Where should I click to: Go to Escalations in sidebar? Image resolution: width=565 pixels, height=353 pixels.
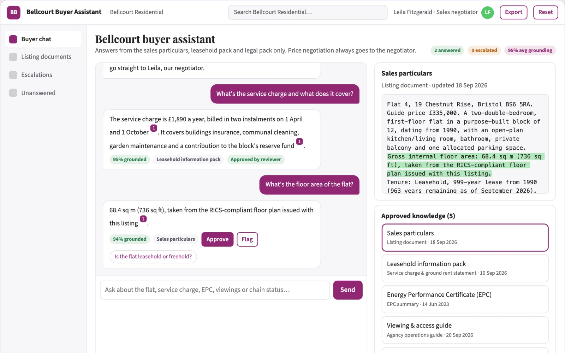pyautogui.click(x=43, y=75)
